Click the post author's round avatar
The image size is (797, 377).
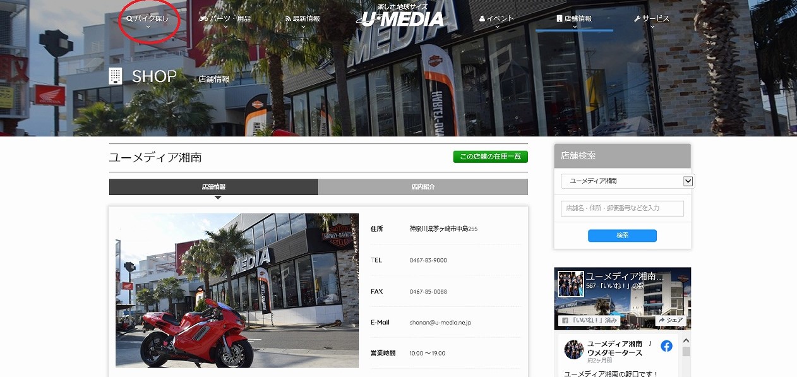[574, 349]
